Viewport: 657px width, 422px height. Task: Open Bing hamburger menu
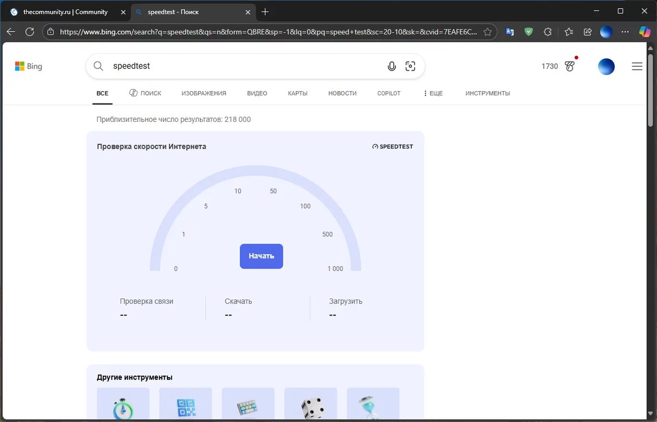click(637, 66)
